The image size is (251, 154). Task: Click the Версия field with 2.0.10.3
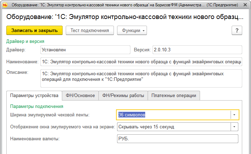[x=197, y=50]
